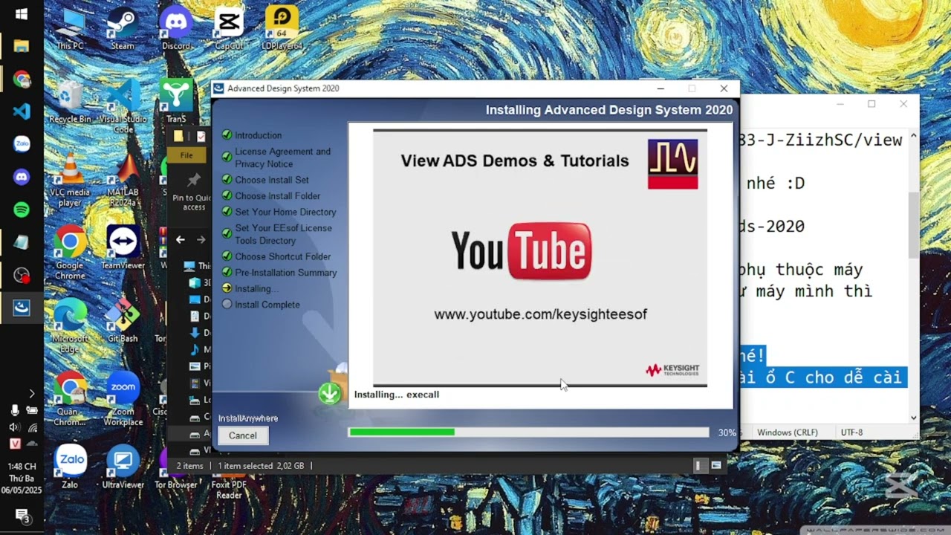Viewport: 951px width, 535px height.
Task: Select the active ADS installer taskbar icon
Action: [x=22, y=308]
